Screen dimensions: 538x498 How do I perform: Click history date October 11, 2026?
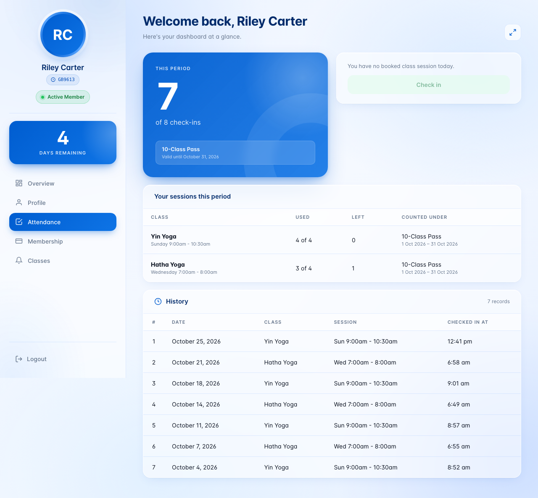click(x=195, y=425)
